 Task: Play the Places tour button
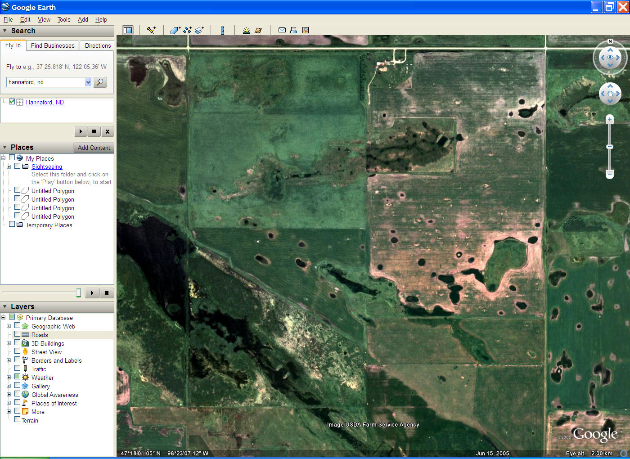point(92,293)
